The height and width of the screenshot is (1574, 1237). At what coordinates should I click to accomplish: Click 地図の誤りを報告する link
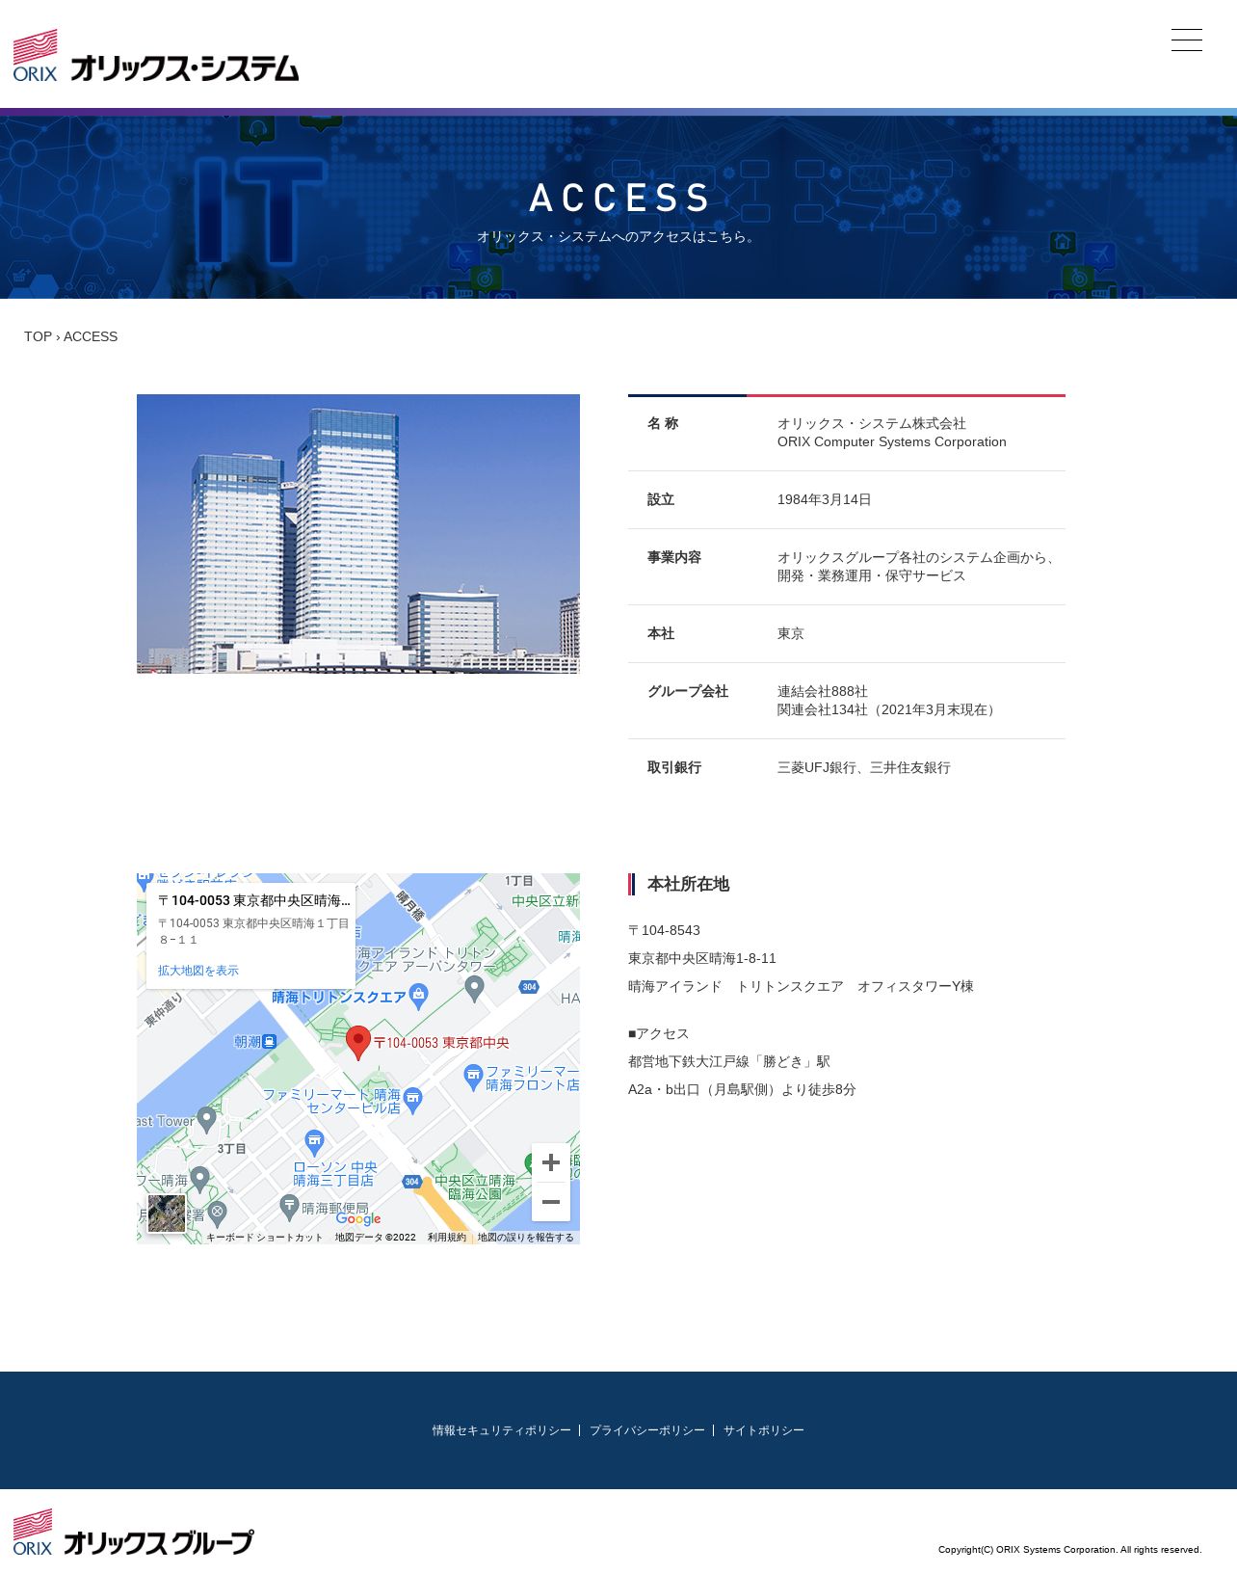(525, 1238)
